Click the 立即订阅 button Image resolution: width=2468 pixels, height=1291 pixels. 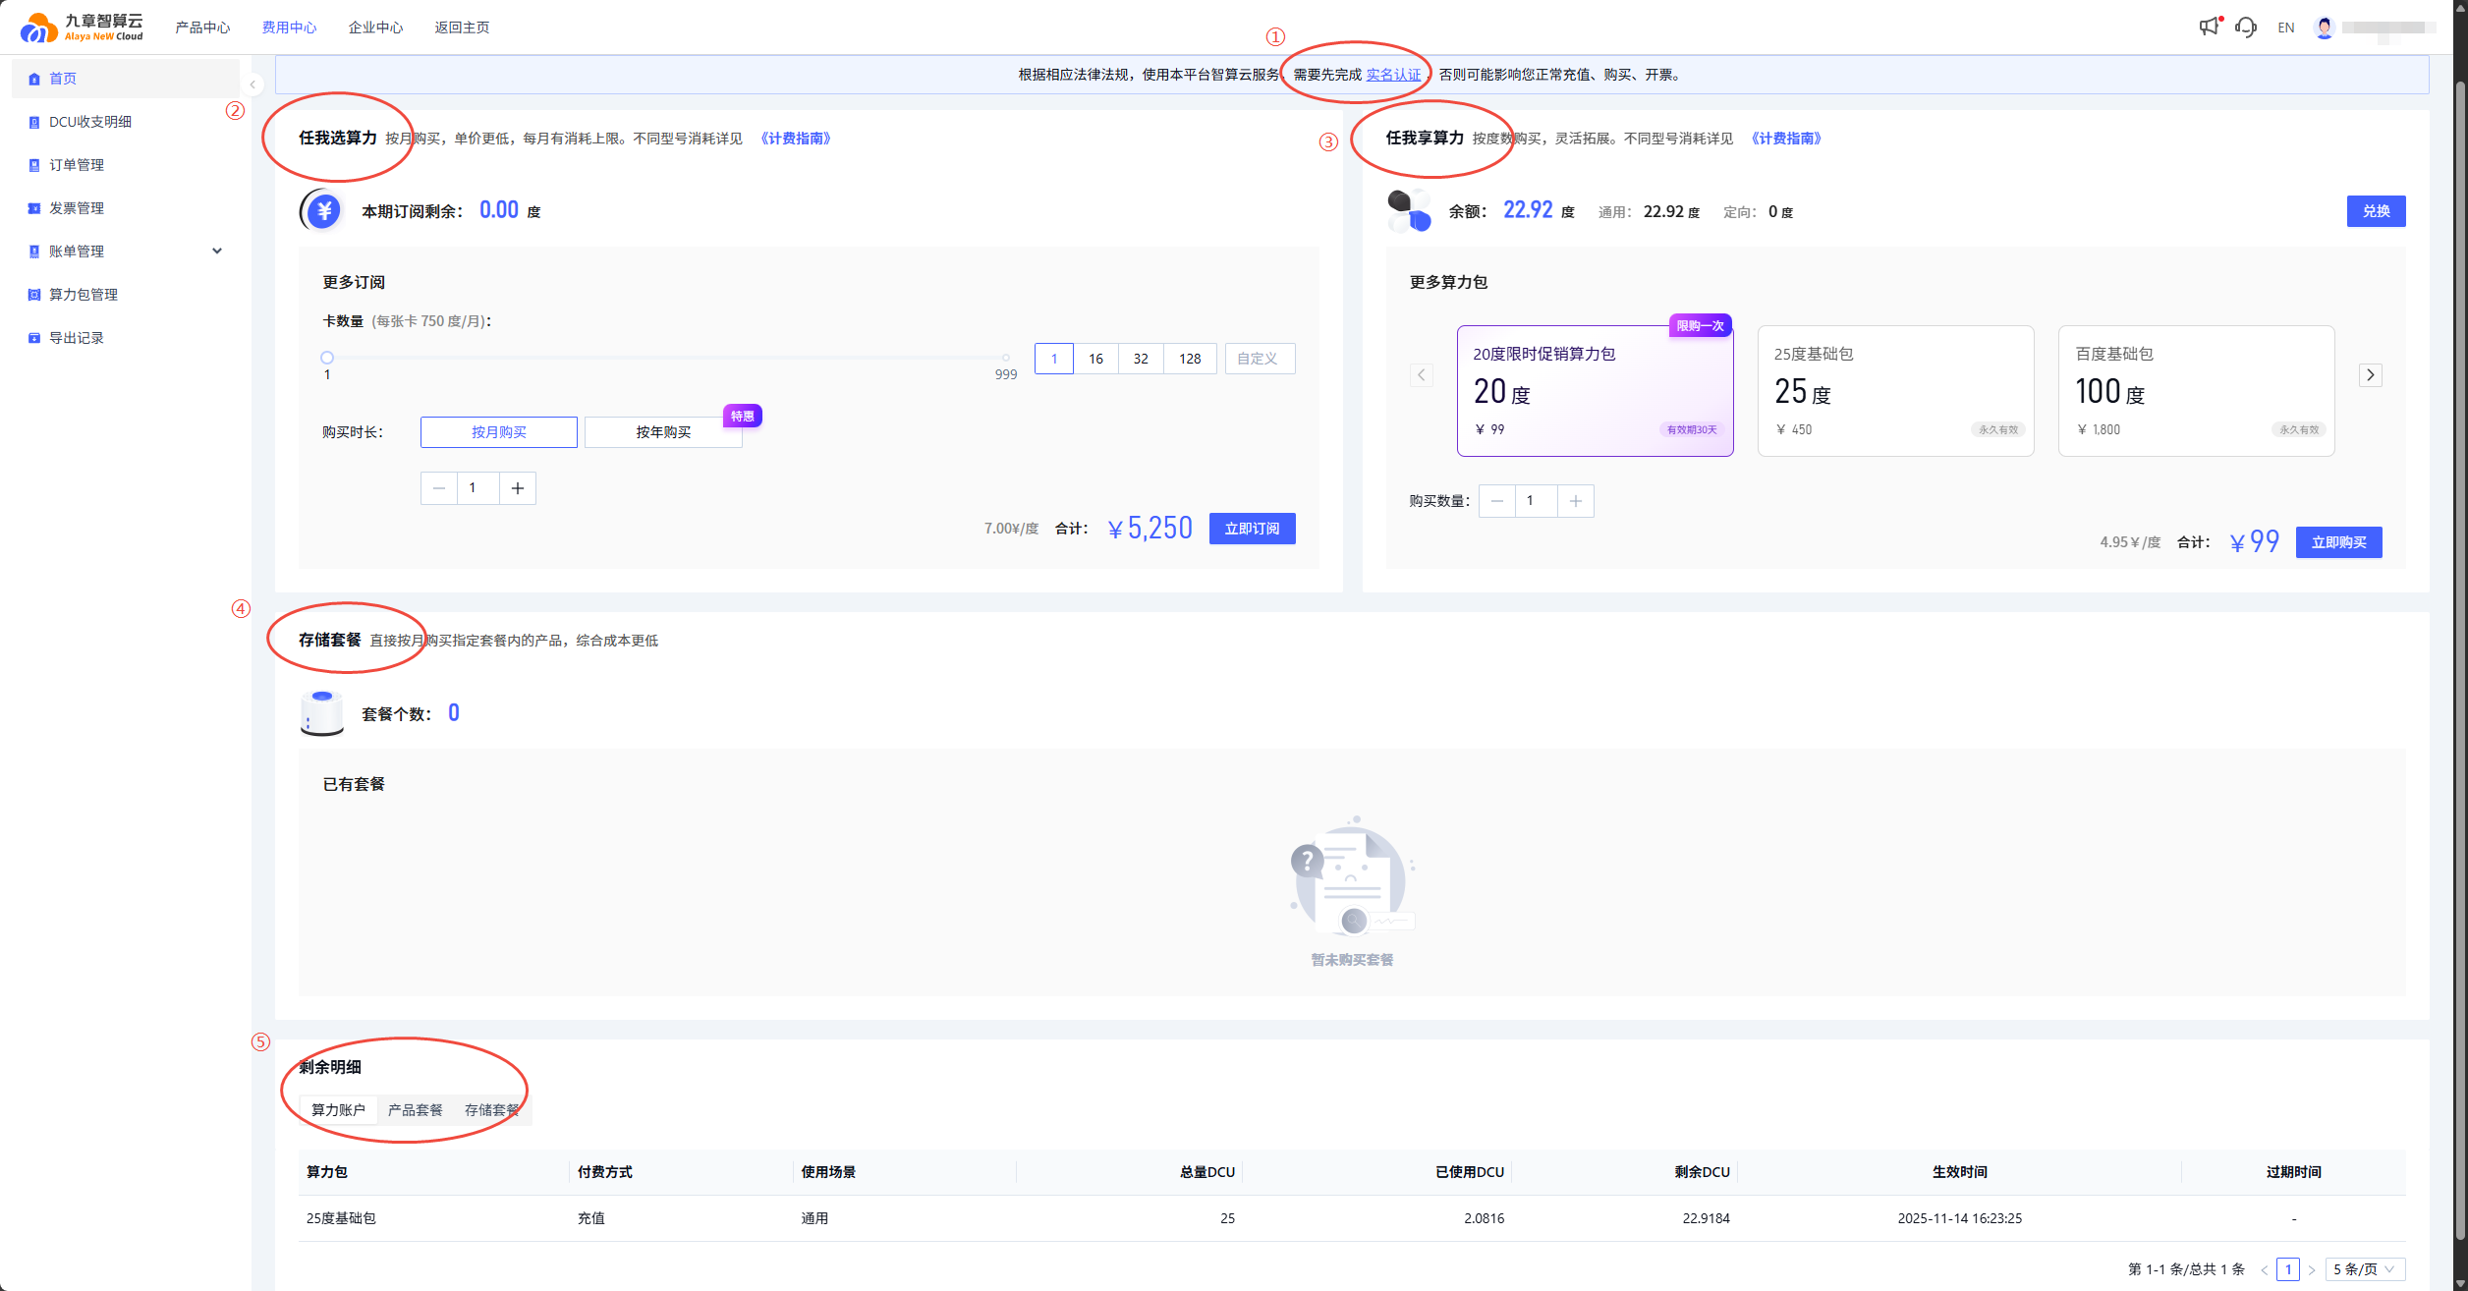point(1252,529)
